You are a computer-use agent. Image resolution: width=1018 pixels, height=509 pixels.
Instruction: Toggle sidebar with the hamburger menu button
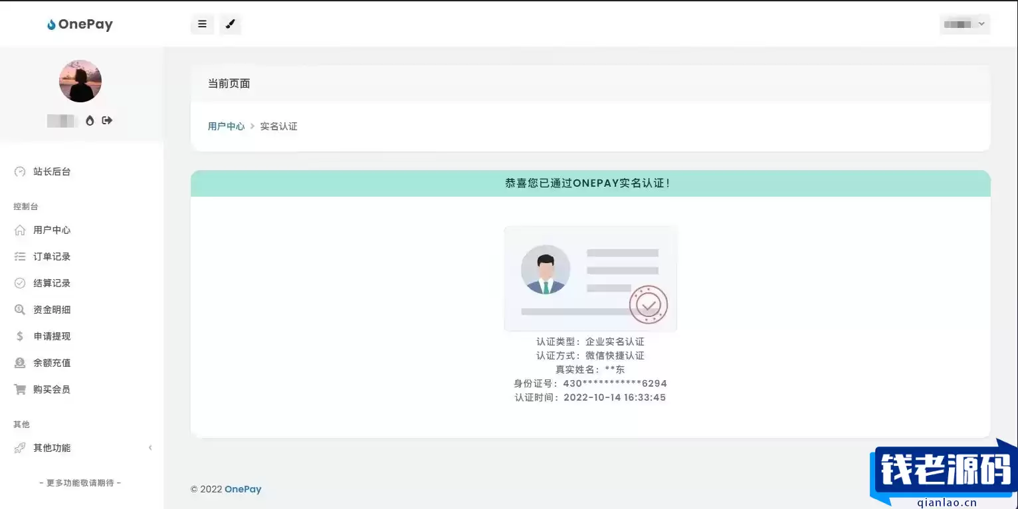[x=202, y=25]
